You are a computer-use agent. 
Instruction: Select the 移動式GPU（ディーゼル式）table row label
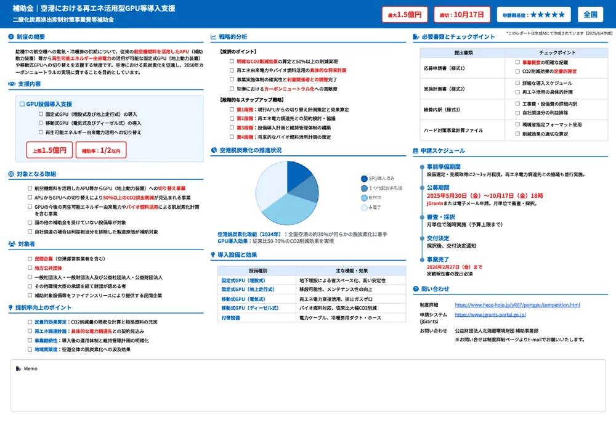click(250, 308)
